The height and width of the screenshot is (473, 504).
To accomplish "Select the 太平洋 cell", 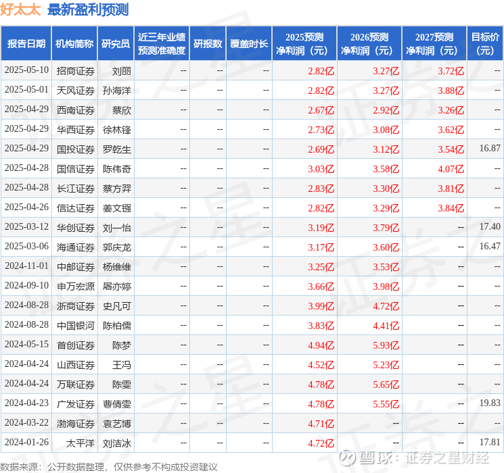I will pos(81,443).
